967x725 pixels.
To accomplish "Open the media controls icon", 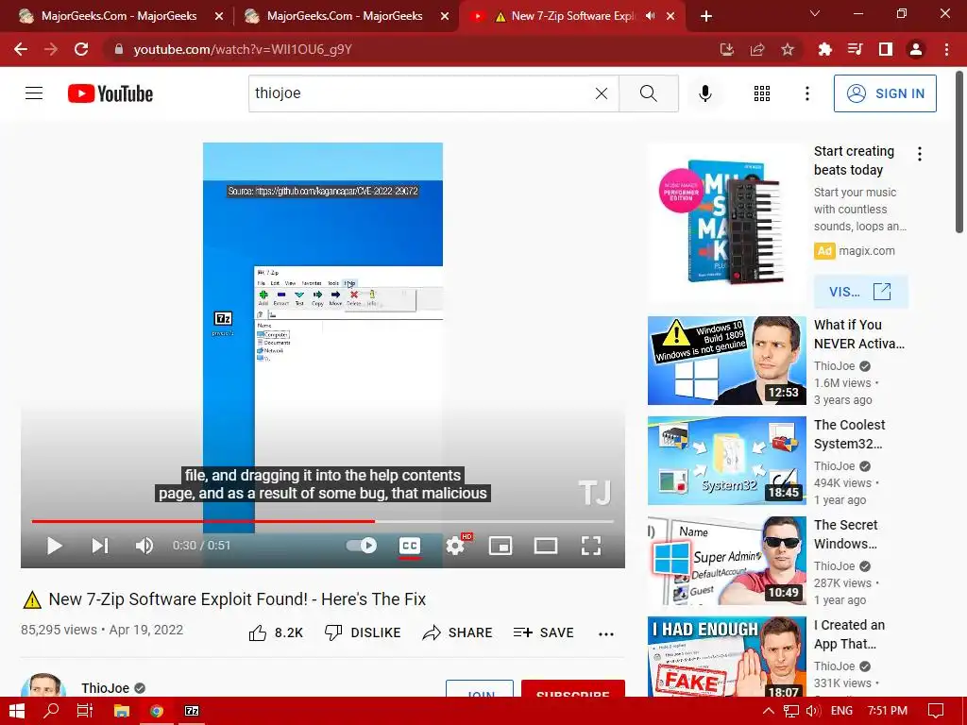I will [855, 49].
